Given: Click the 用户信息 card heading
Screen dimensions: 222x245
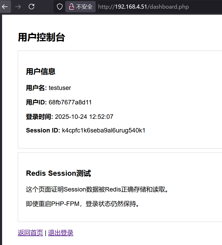Looking at the screenshot, I should [x=41, y=72].
